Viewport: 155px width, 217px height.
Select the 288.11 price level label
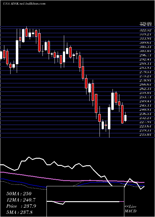tap(145, 64)
